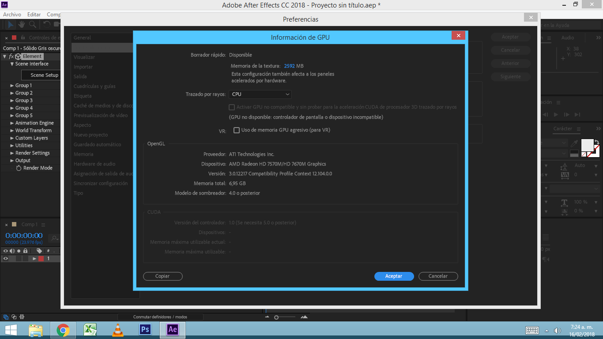Expand Group 3 properties
The width and height of the screenshot is (603, 339).
pyautogui.click(x=12, y=101)
